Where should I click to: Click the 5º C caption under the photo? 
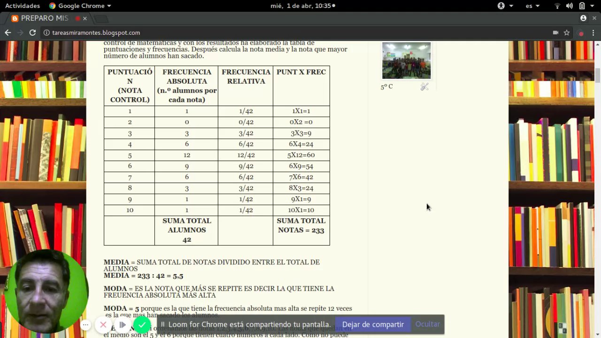(x=386, y=87)
